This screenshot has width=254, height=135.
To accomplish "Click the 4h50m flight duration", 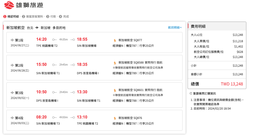I will coord(64,117).
